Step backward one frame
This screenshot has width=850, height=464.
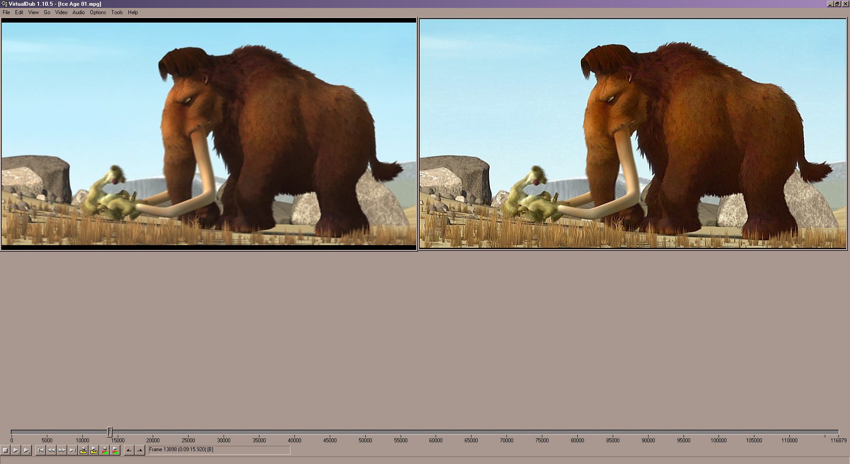(51, 450)
